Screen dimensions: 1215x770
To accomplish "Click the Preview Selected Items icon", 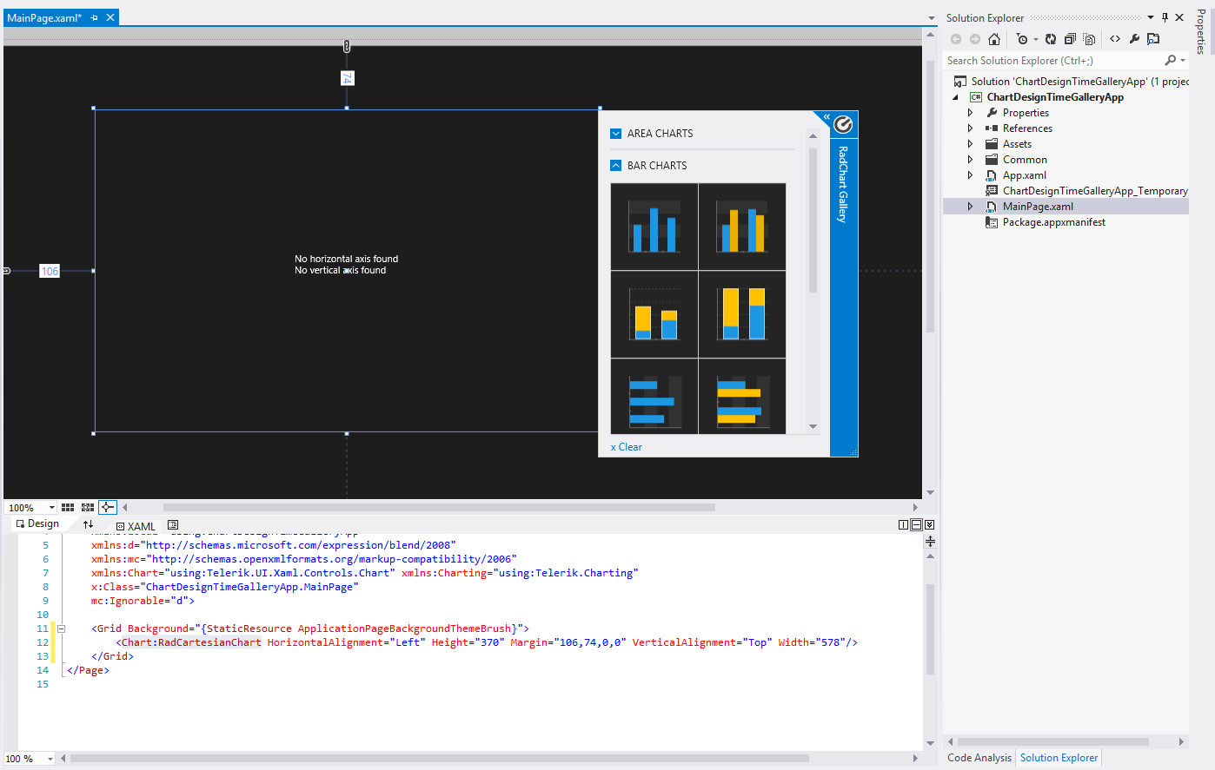I will tap(1153, 39).
